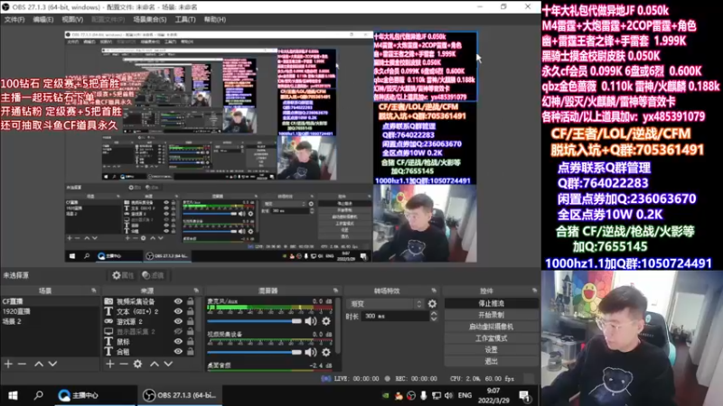This screenshot has width=723, height=406.
Task: Open the 场景集合(S) menu
Action: pyautogui.click(x=150, y=20)
